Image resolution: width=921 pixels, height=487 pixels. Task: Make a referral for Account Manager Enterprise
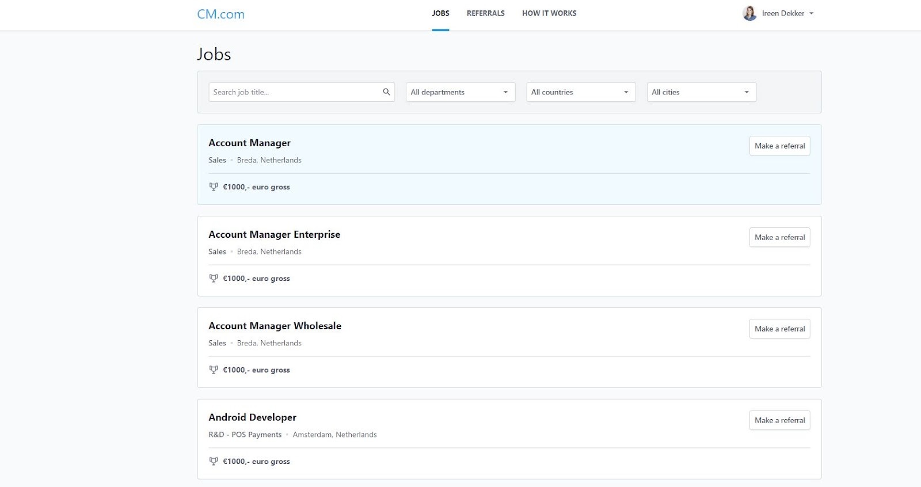(779, 237)
